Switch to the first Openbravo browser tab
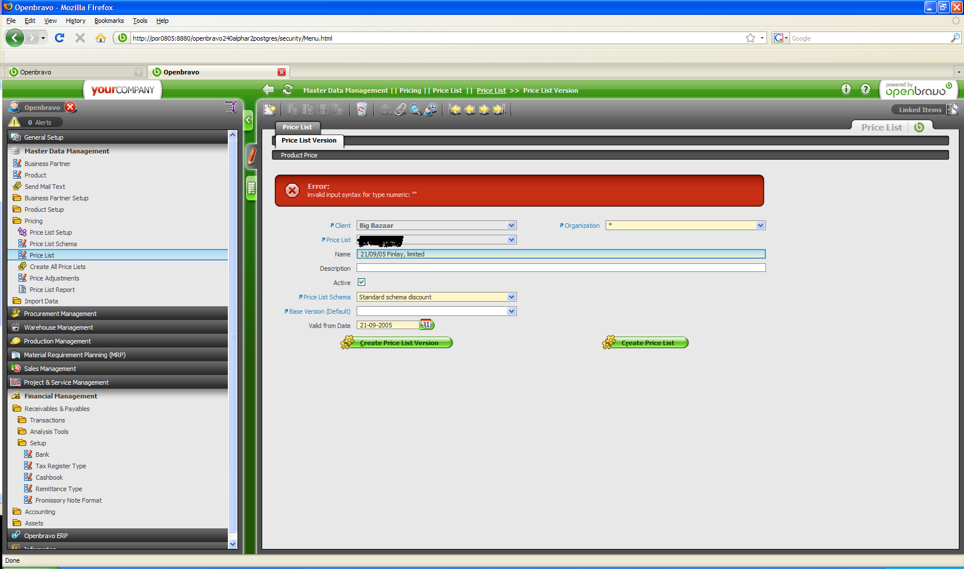This screenshot has width=964, height=569. (75, 72)
